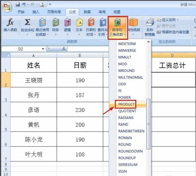The width and height of the screenshot is (196, 176).
Task: Click the function list scrollbar thumb
Action: click(x=148, y=124)
